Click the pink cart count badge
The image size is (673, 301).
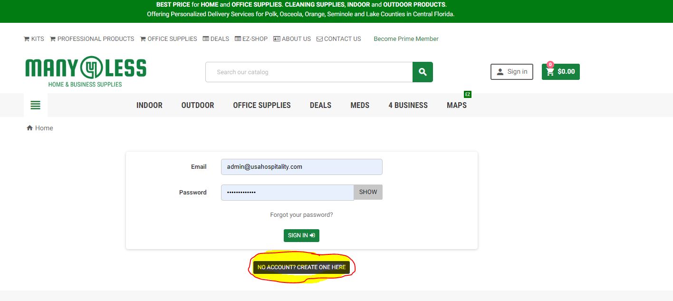(550, 65)
